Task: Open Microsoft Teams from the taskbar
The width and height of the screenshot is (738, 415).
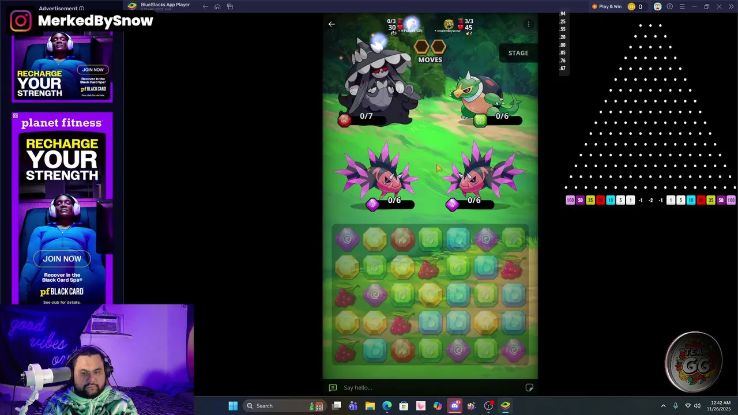Action: (x=353, y=406)
